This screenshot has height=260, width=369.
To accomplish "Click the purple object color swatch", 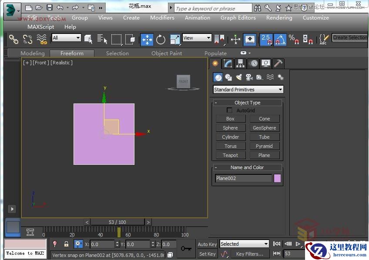I will [277, 178].
